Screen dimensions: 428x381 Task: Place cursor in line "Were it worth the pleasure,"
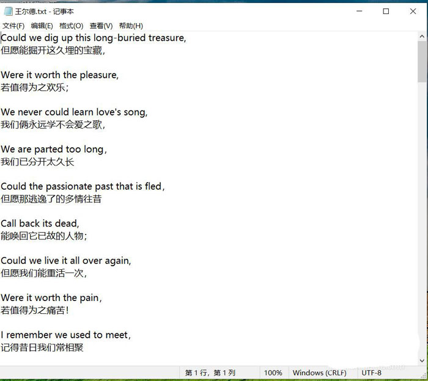pos(60,75)
